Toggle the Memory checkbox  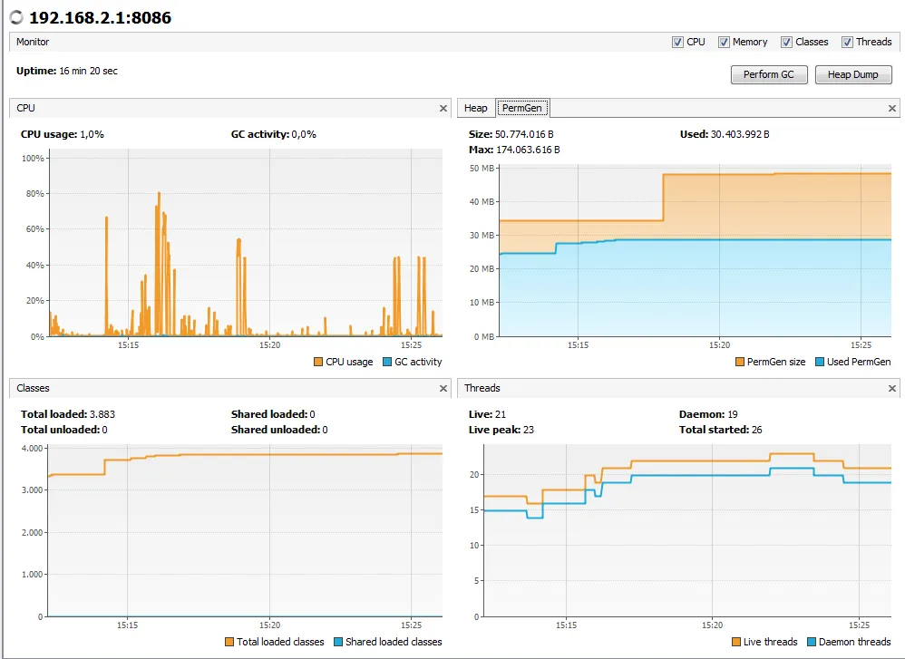pyautogui.click(x=724, y=42)
